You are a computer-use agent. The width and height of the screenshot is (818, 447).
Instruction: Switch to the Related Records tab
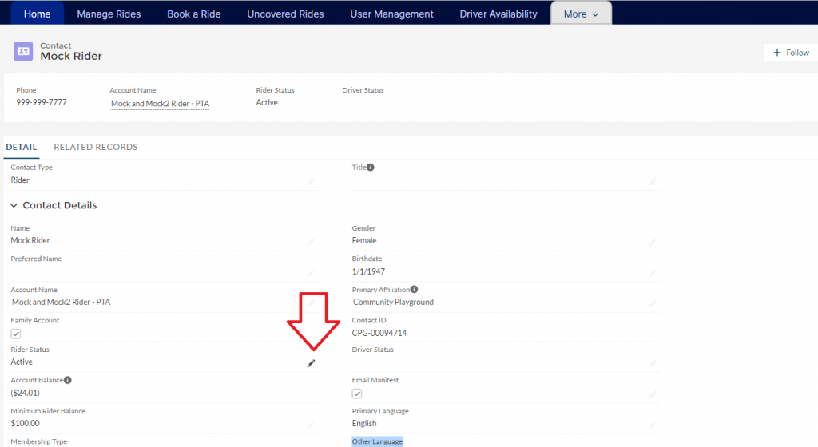tap(96, 147)
